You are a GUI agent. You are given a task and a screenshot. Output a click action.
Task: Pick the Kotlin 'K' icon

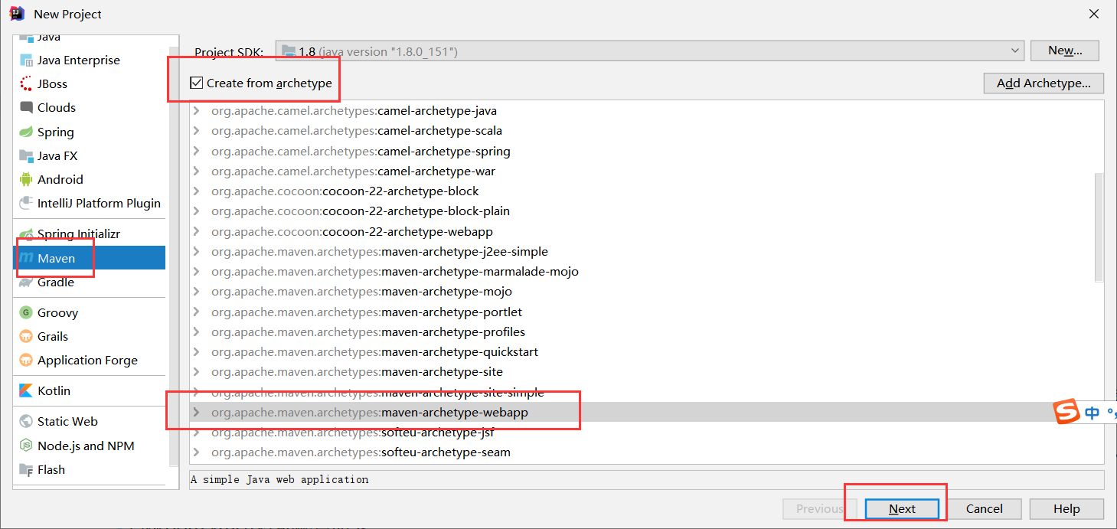coord(27,391)
